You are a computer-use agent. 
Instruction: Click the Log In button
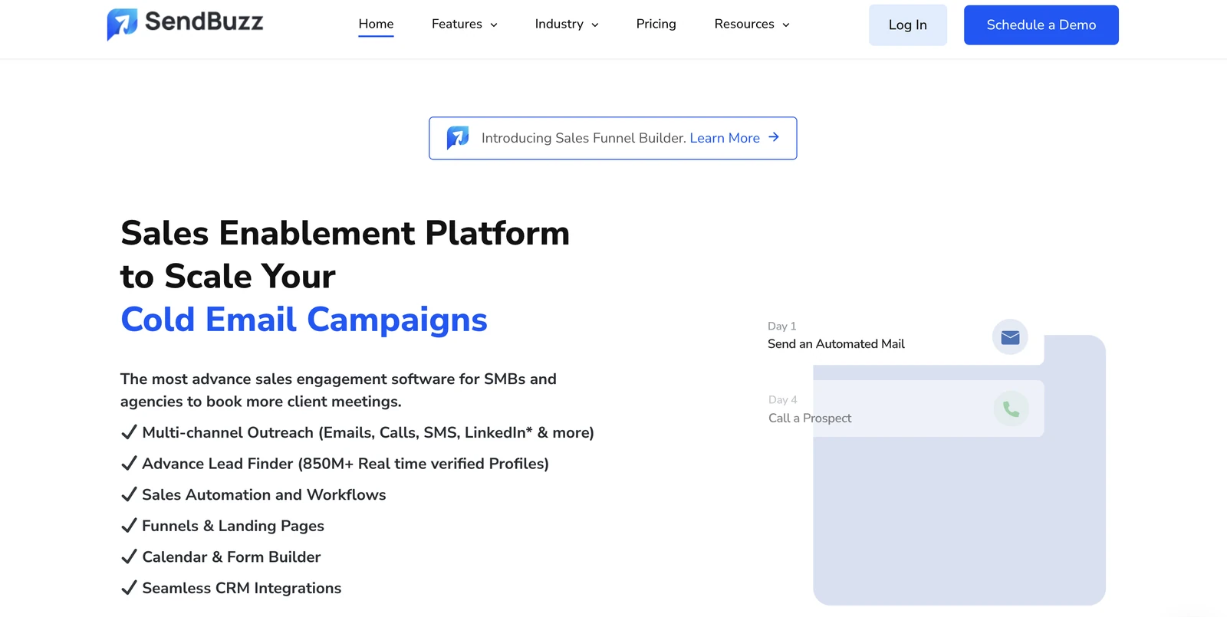point(908,25)
